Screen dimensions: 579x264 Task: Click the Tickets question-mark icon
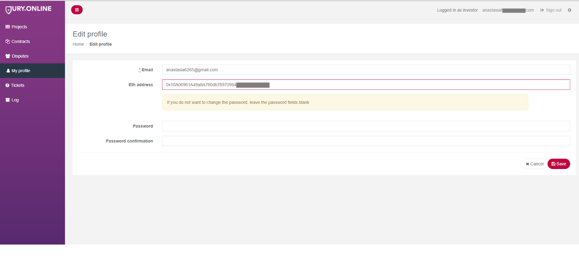[7, 85]
